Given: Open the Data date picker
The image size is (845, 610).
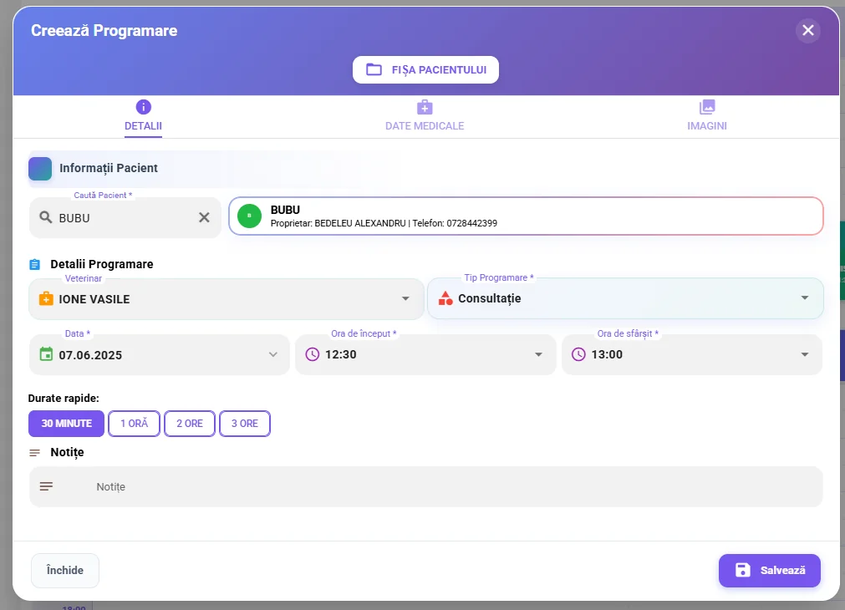Looking at the screenshot, I should coord(273,354).
